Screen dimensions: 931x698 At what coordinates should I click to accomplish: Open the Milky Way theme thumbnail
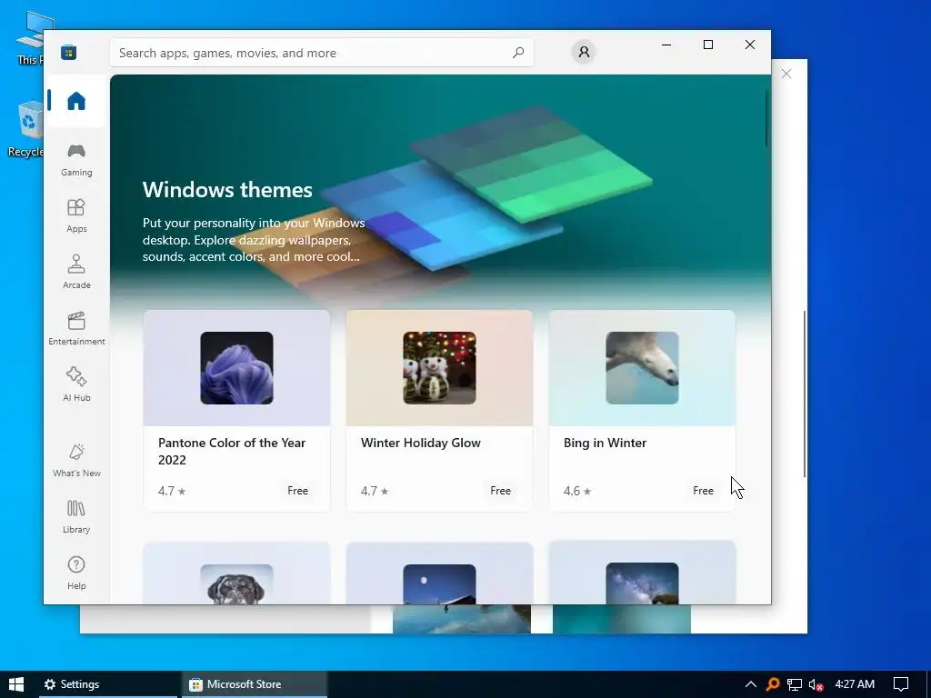pos(642,583)
